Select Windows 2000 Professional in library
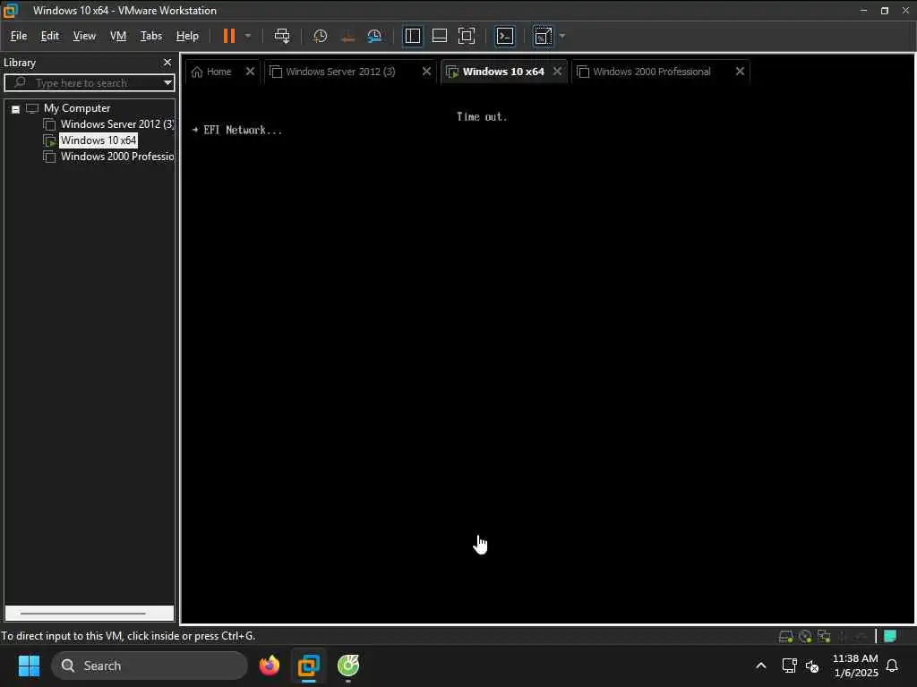This screenshot has width=917, height=687. [x=117, y=157]
